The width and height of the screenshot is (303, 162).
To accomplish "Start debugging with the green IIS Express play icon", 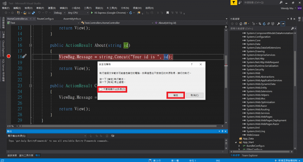I will [x=92, y=13].
